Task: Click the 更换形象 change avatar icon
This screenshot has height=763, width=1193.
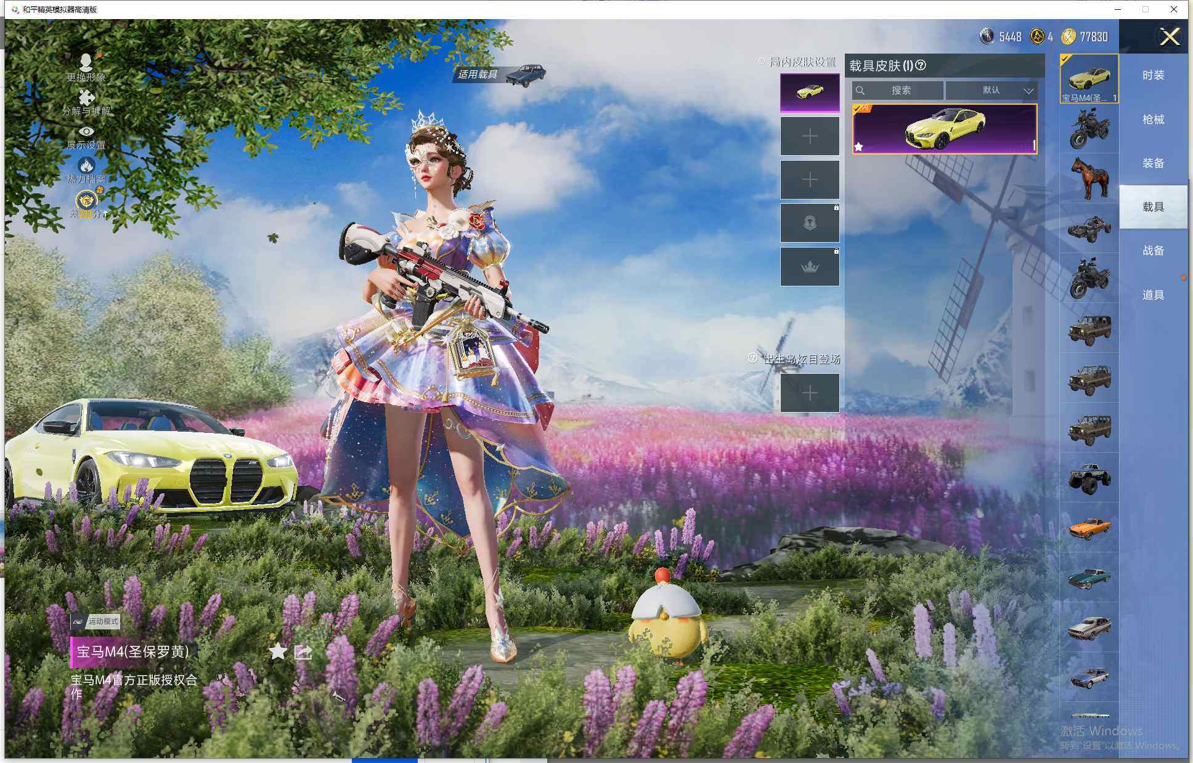Action: (x=86, y=67)
